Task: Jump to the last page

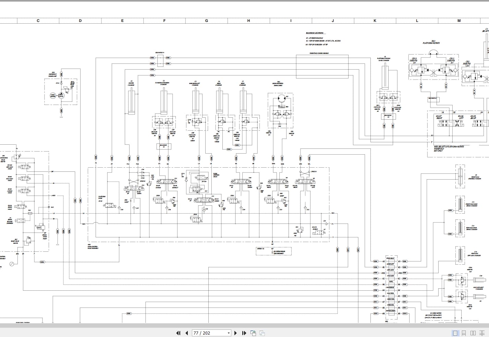Action: coord(244,333)
